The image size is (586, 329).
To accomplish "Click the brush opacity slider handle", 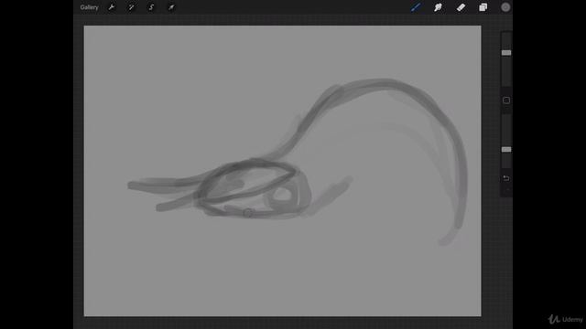I will click(506, 150).
